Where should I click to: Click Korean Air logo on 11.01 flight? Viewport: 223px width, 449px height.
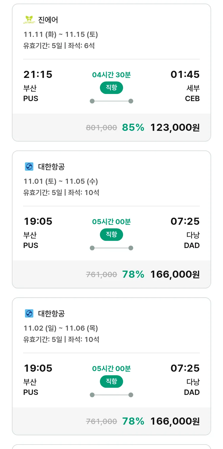click(29, 167)
